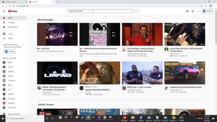The width and height of the screenshot is (217, 122).
Task: Select Subscriptions in the sidebar
Action: [14, 27]
